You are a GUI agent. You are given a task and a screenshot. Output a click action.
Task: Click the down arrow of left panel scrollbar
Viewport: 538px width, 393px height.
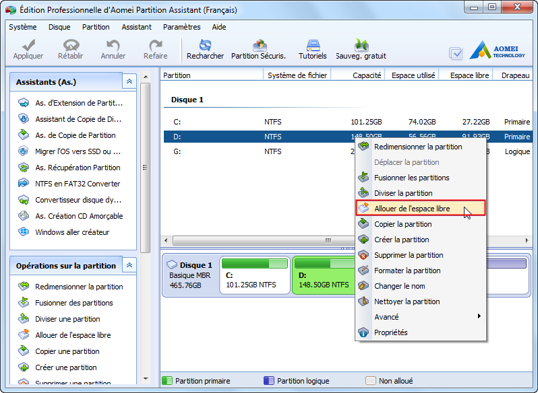146,379
